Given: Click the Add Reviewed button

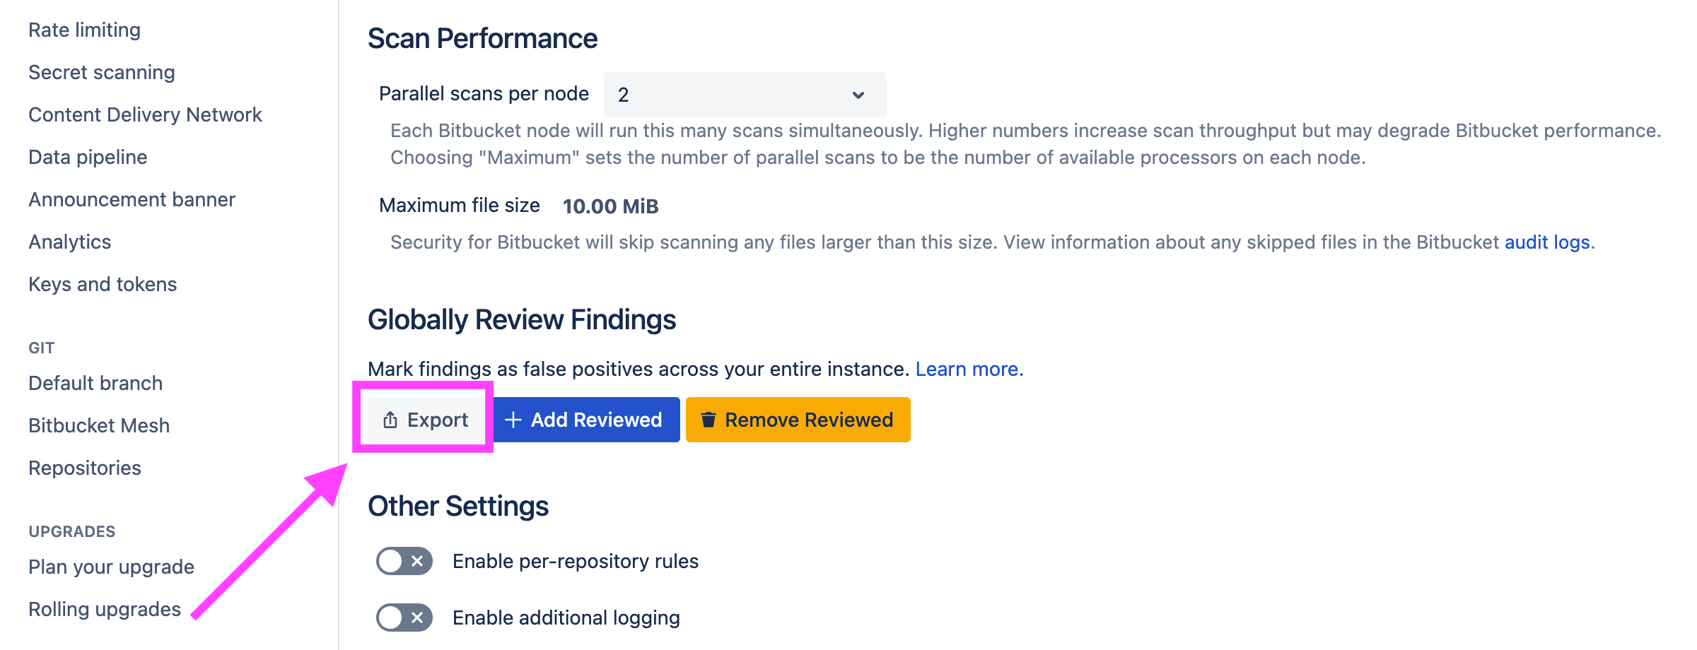Looking at the screenshot, I should click(585, 419).
